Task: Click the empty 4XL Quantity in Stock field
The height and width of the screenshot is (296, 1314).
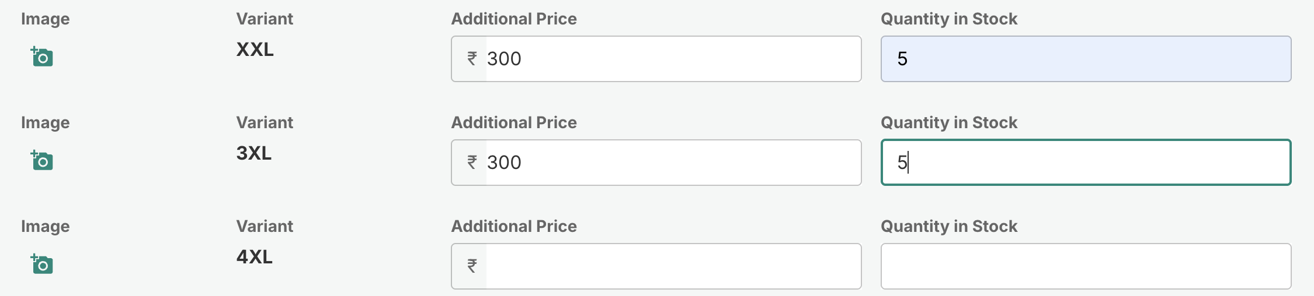Action: (1085, 266)
